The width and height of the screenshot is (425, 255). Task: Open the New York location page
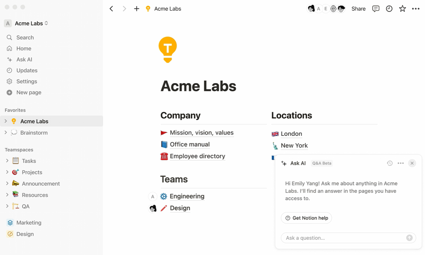pyautogui.click(x=294, y=145)
